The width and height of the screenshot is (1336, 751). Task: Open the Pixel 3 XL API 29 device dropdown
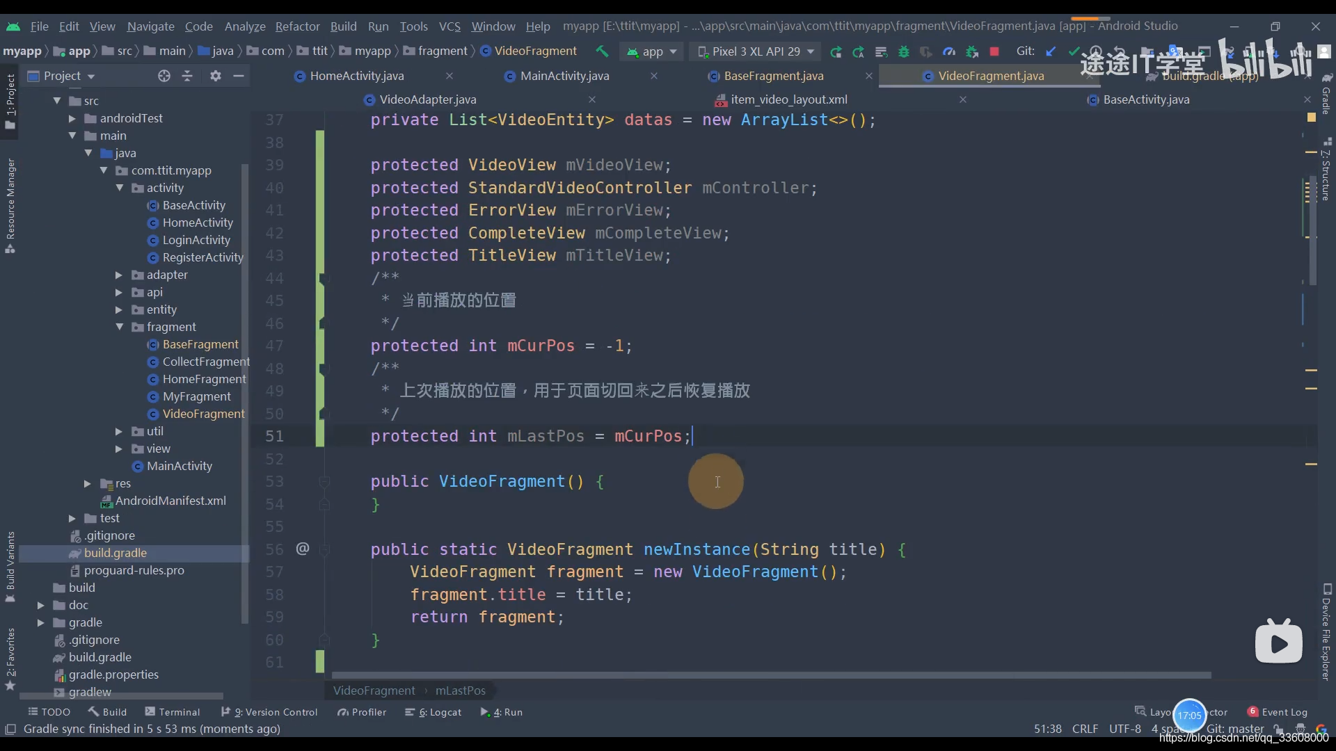[756, 51]
